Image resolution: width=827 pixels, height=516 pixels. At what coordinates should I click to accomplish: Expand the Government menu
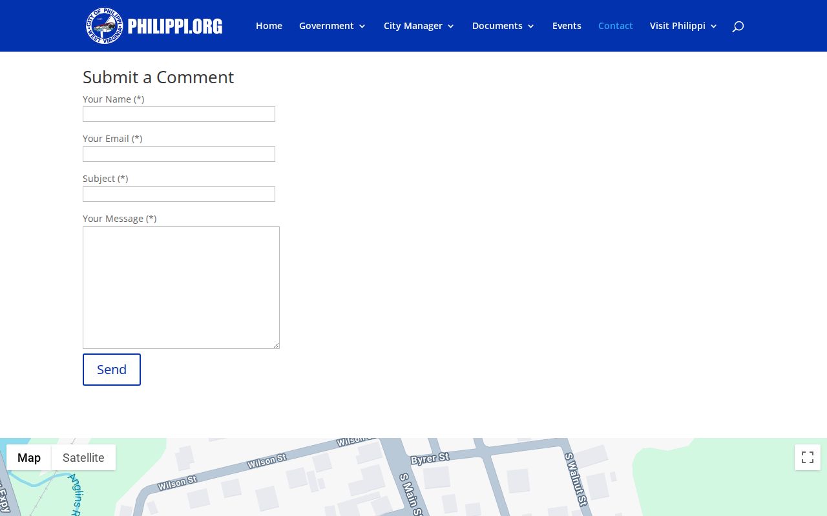click(x=332, y=26)
